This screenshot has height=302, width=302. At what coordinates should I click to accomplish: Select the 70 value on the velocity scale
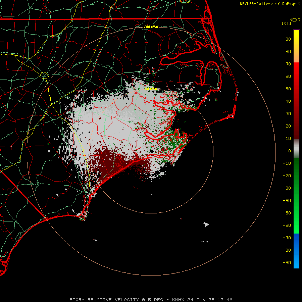click(x=288, y=64)
